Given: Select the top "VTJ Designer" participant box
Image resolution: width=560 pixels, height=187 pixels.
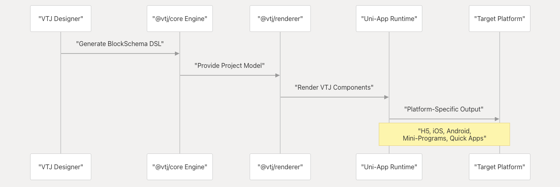Looking at the screenshot, I should (61, 19).
